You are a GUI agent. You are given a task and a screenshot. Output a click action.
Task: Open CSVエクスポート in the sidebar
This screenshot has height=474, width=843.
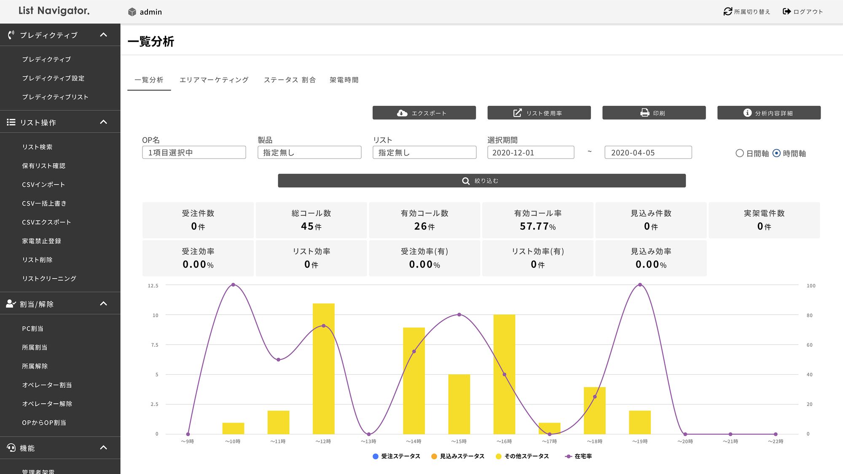coord(46,222)
